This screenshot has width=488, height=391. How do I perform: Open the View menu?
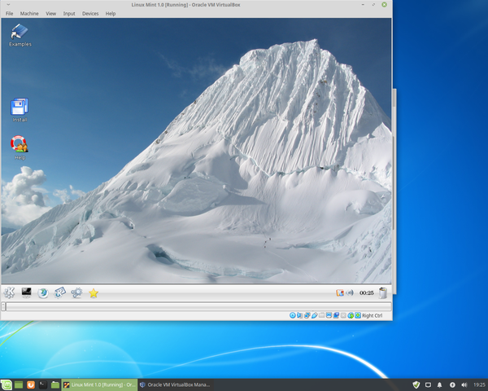tap(50, 13)
